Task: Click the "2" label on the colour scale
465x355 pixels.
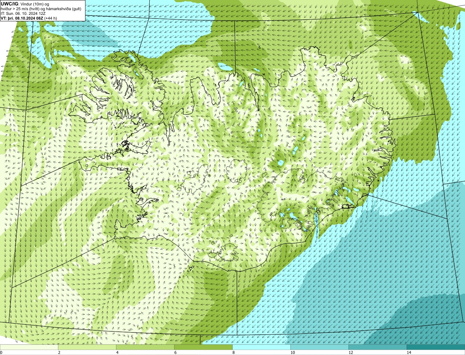Action: [x=59, y=352]
